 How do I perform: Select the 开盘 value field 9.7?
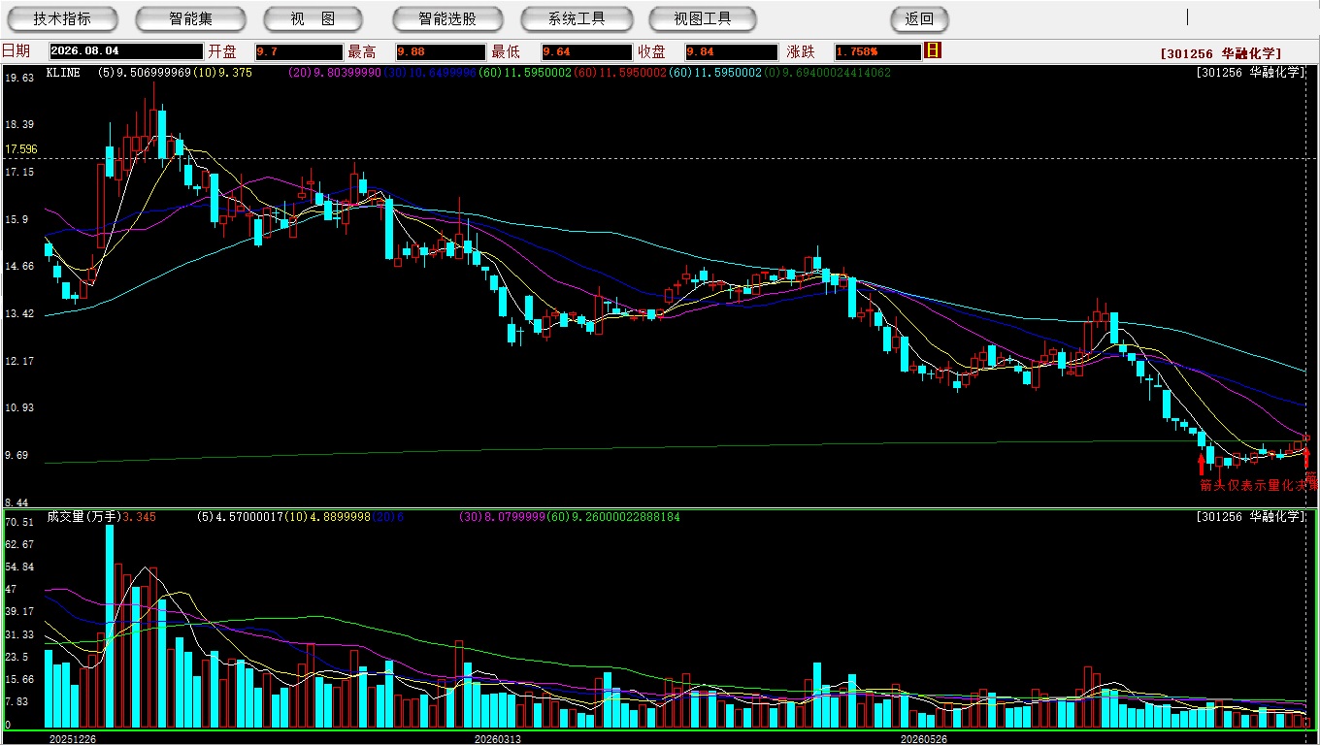pyautogui.click(x=299, y=51)
